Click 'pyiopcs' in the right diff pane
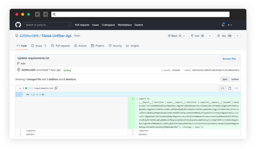 pos(143,134)
